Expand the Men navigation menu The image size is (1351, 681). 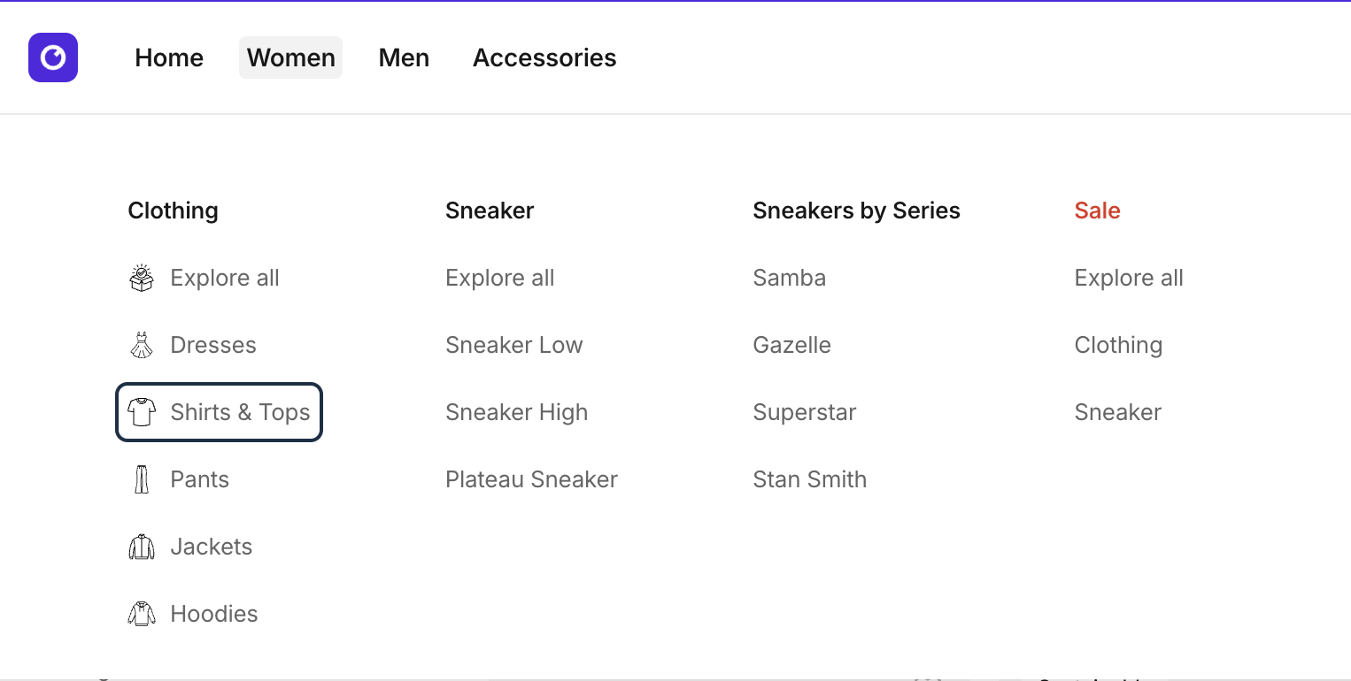[404, 57]
